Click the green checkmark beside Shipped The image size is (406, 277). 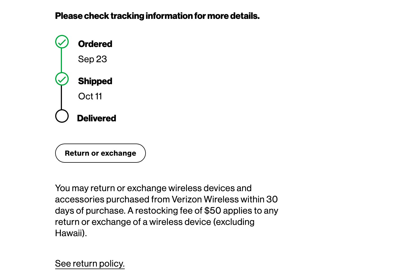coord(62,79)
